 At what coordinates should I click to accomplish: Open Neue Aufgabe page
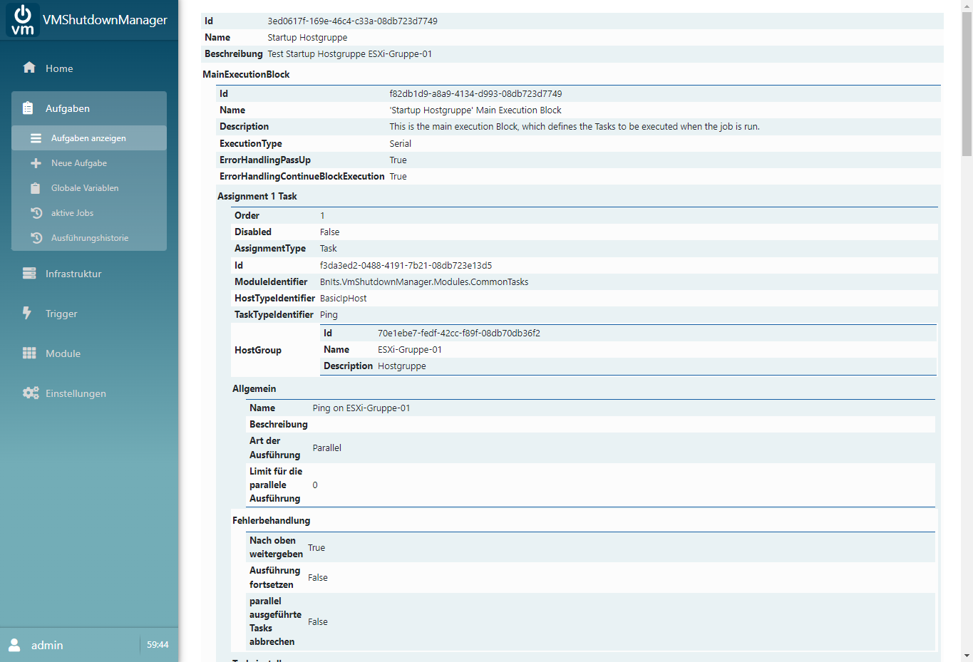pyautogui.click(x=89, y=163)
